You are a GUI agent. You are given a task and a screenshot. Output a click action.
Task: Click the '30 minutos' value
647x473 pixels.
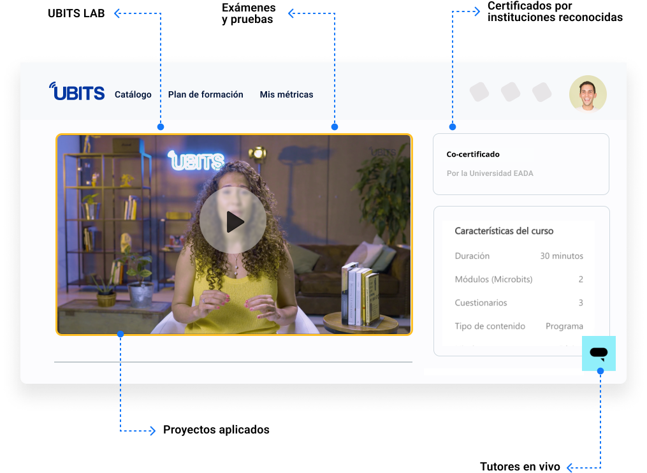(x=562, y=256)
